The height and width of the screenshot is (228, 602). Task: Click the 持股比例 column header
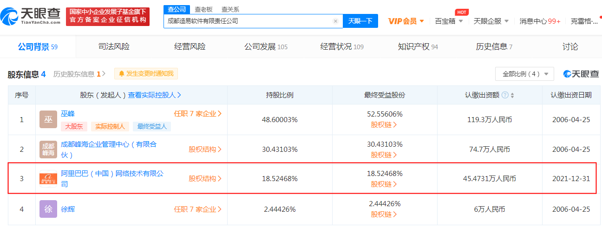[x=280, y=95]
